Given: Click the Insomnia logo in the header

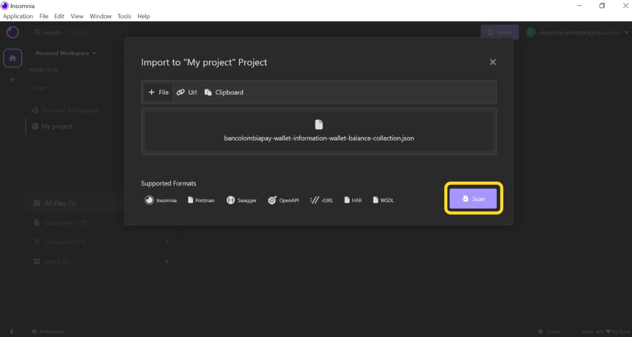Looking at the screenshot, I should pyautogui.click(x=13, y=32).
